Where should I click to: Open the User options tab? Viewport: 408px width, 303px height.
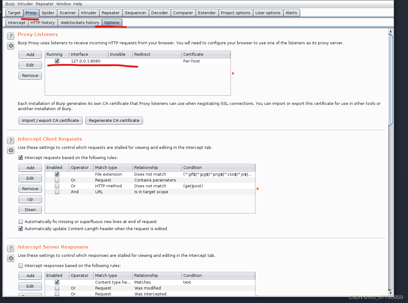tap(268, 13)
